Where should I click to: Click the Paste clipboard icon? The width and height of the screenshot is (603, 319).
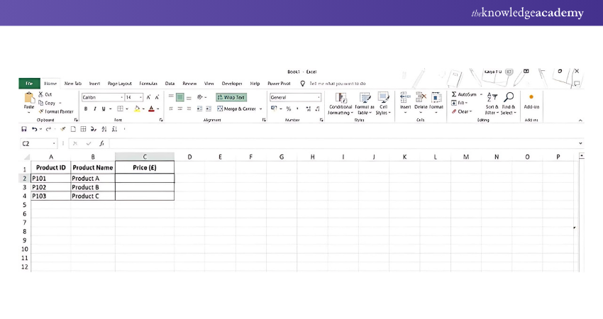tap(28, 99)
